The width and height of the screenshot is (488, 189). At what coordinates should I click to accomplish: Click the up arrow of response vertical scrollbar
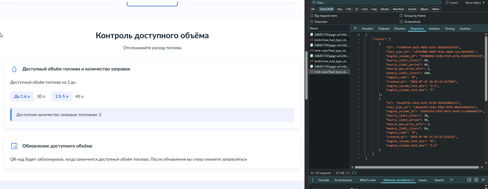486,34
